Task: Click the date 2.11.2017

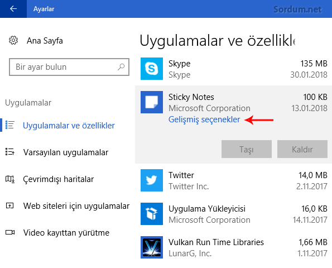Action: [312, 186]
